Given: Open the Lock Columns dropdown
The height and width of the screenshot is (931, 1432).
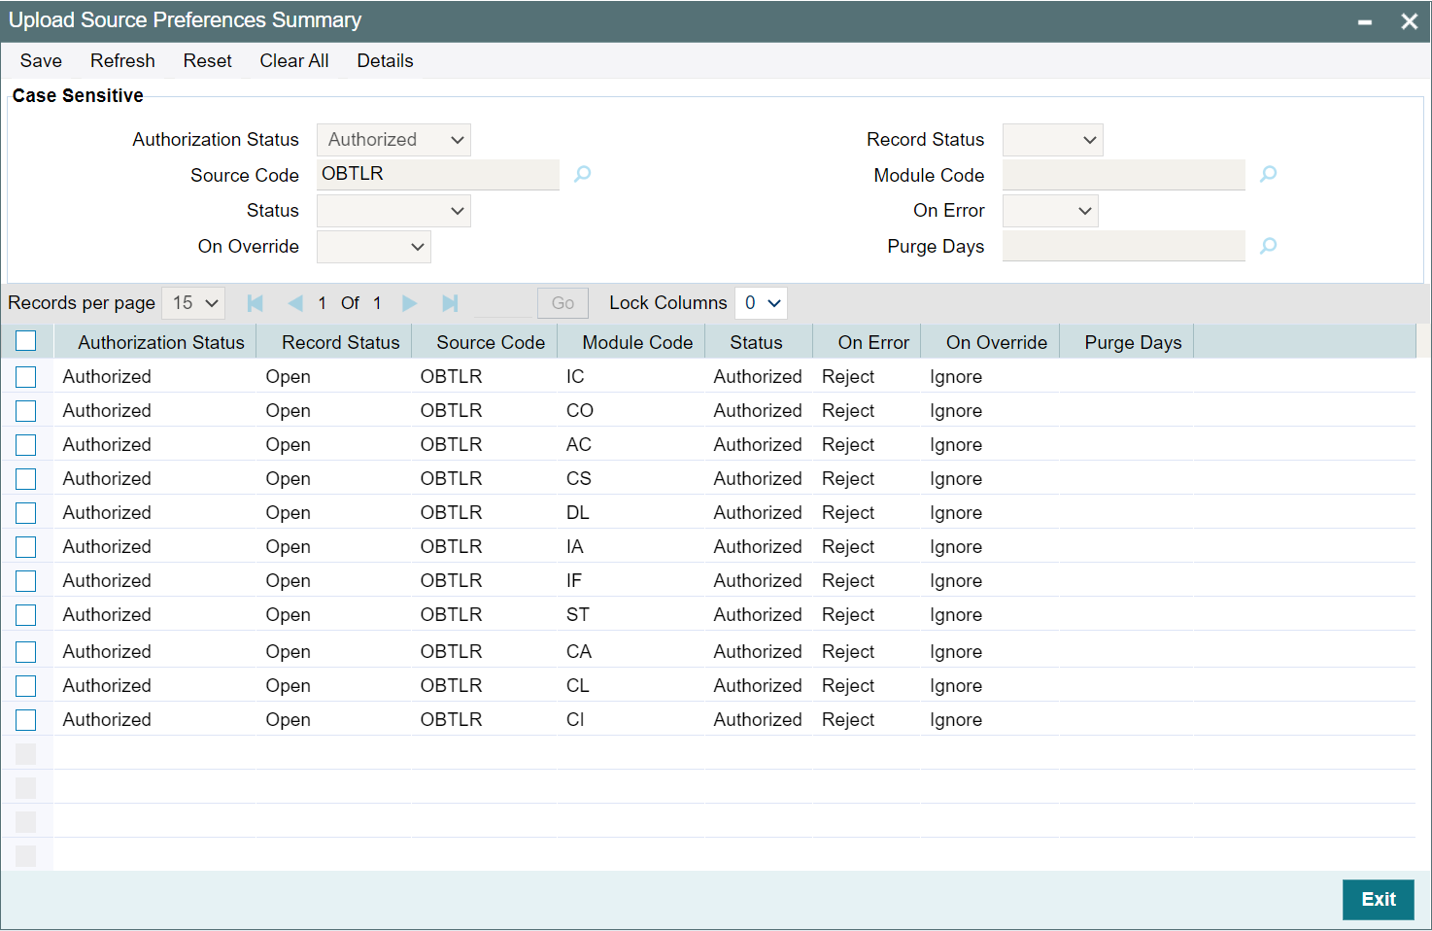Looking at the screenshot, I should click(x=761, y=303).
